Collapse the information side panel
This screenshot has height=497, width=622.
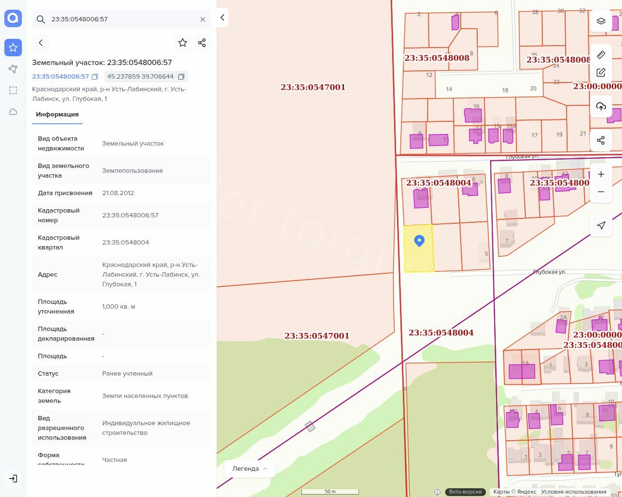point(222,17)
